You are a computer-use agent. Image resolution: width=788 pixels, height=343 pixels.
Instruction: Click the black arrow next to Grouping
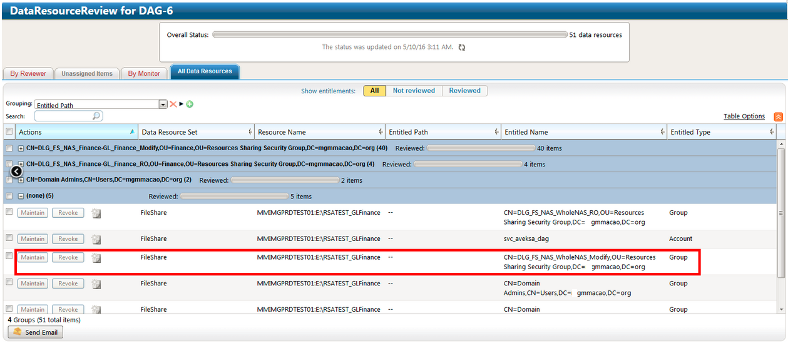182,104
